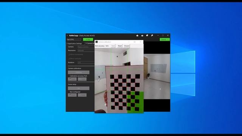Minimize the ReMoCapp main window
The height and width of the screenshot is (136, 242).
(158, 36)
